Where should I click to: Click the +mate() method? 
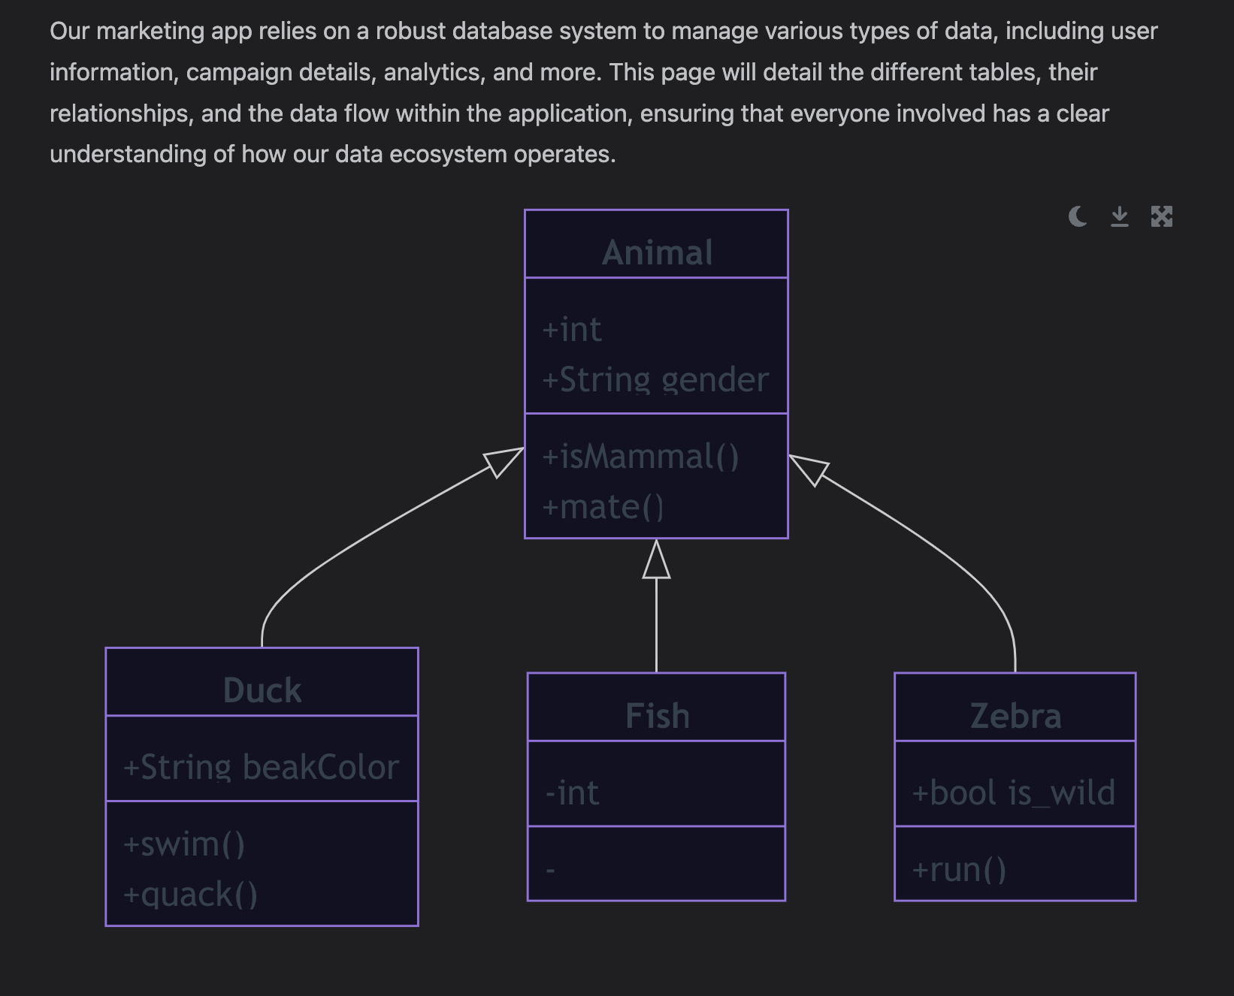[x=603, y=507]
